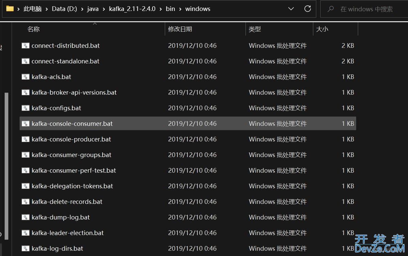
Task: Click kafka-dump-log.bat file icon
Action: tap(25, 217)
